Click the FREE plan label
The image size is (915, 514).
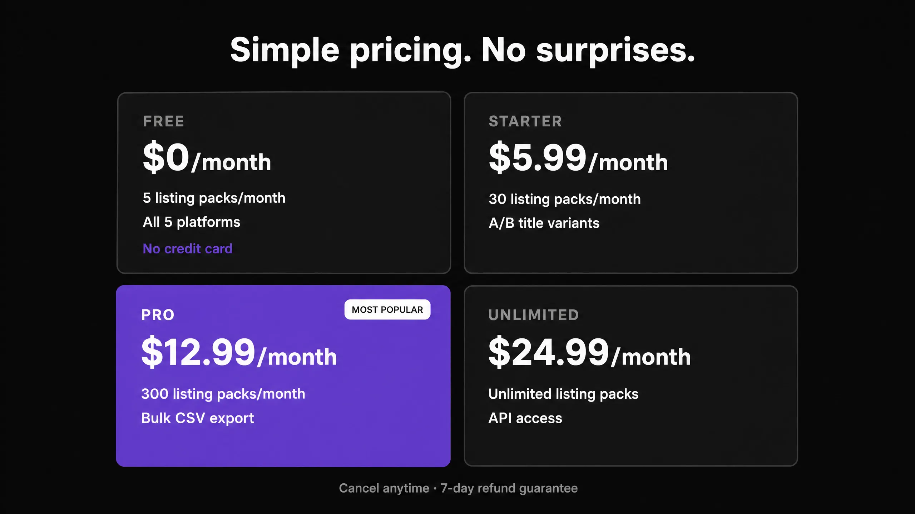click(164, 121)
